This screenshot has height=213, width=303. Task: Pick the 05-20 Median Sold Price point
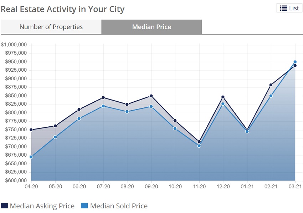(55, 137)
